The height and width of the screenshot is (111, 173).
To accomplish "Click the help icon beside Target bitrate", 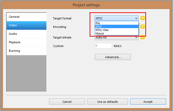I will (143, 37).
